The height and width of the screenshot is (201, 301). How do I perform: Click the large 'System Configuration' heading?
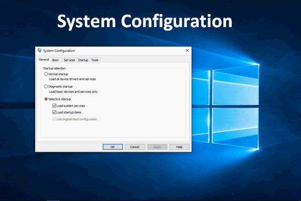(x=145, y=21)
